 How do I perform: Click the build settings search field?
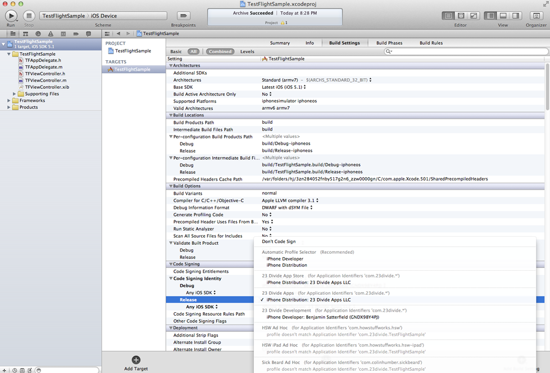(466, 52)
